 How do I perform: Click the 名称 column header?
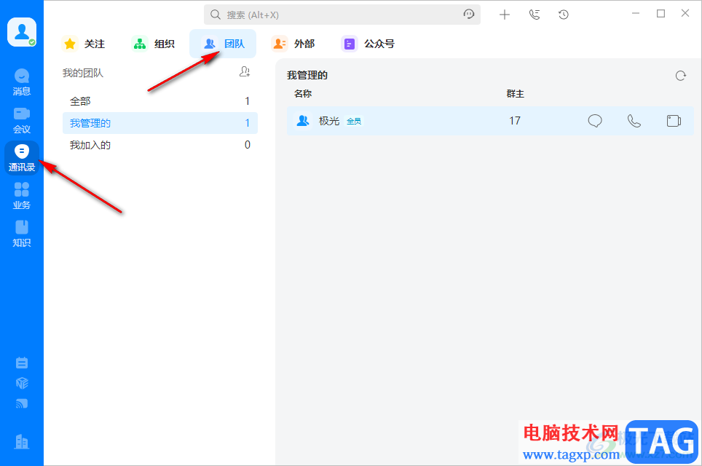(x=303, y=93)
